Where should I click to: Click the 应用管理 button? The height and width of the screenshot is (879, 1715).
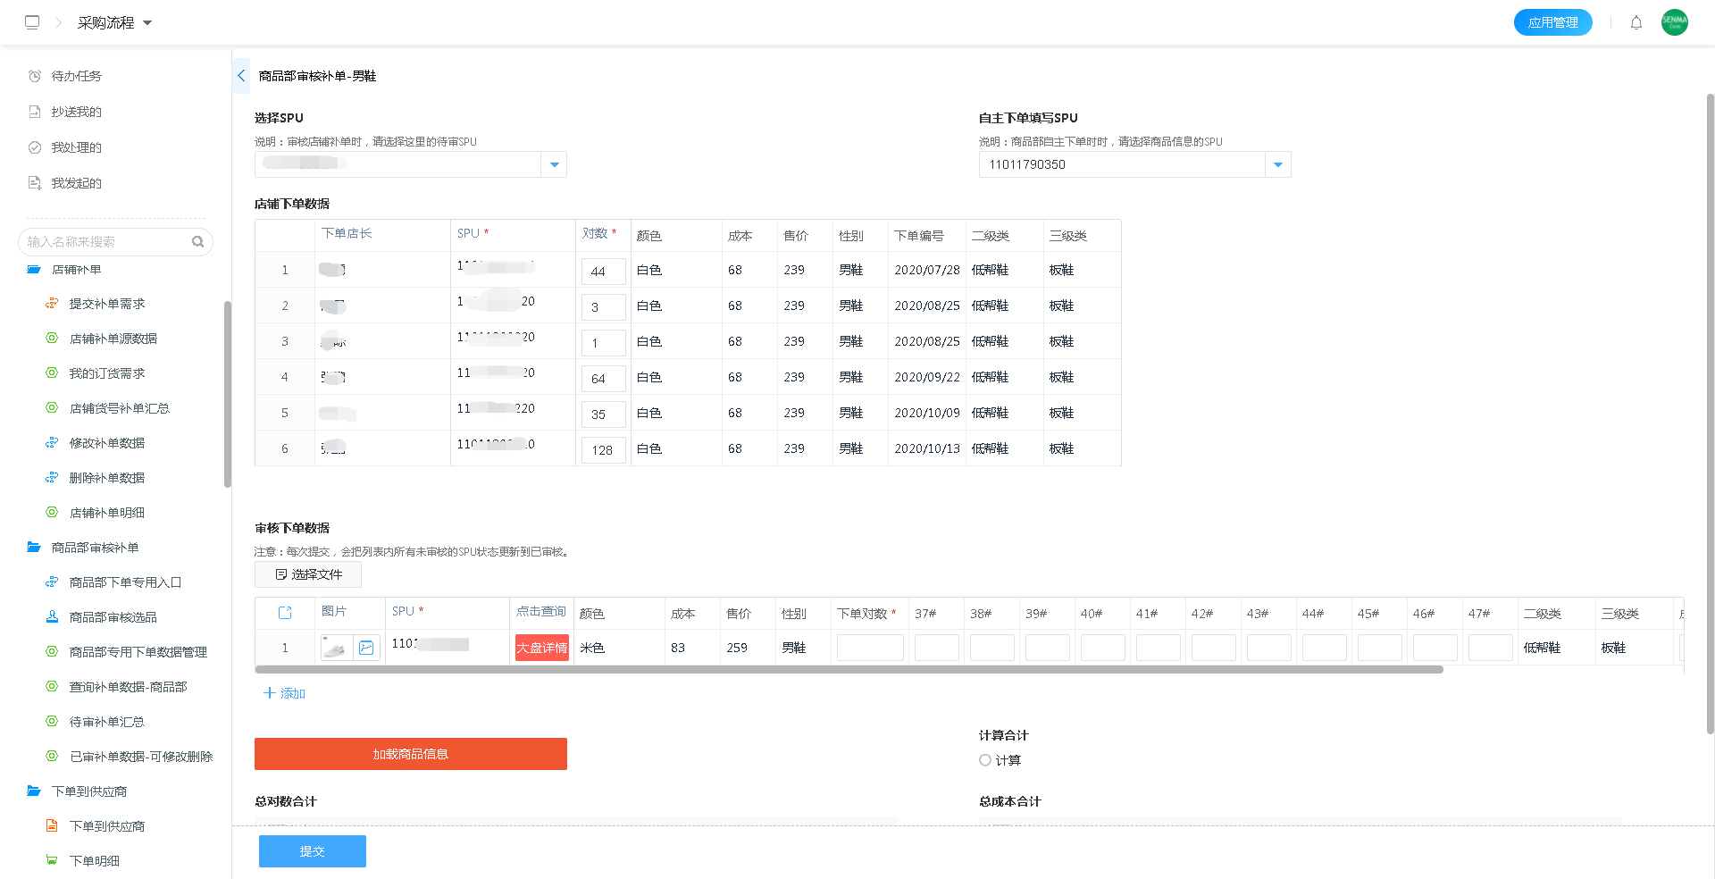tap(1552, 22)
